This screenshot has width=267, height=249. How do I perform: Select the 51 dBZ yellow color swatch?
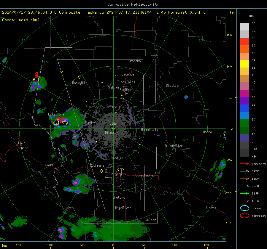[244, 64]
